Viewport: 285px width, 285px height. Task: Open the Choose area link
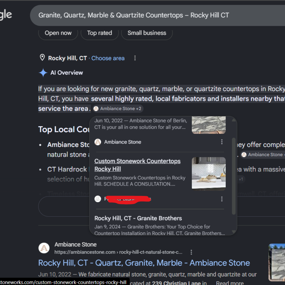(108, 58)
